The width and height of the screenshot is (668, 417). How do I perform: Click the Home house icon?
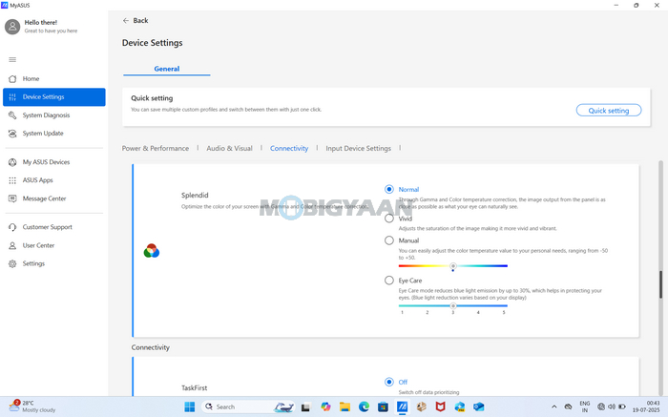pos(12,79)
